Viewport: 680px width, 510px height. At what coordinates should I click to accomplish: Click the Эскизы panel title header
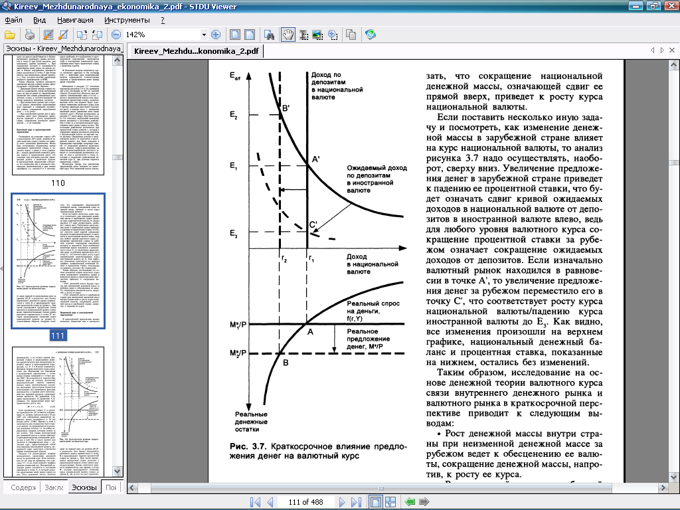64,48
